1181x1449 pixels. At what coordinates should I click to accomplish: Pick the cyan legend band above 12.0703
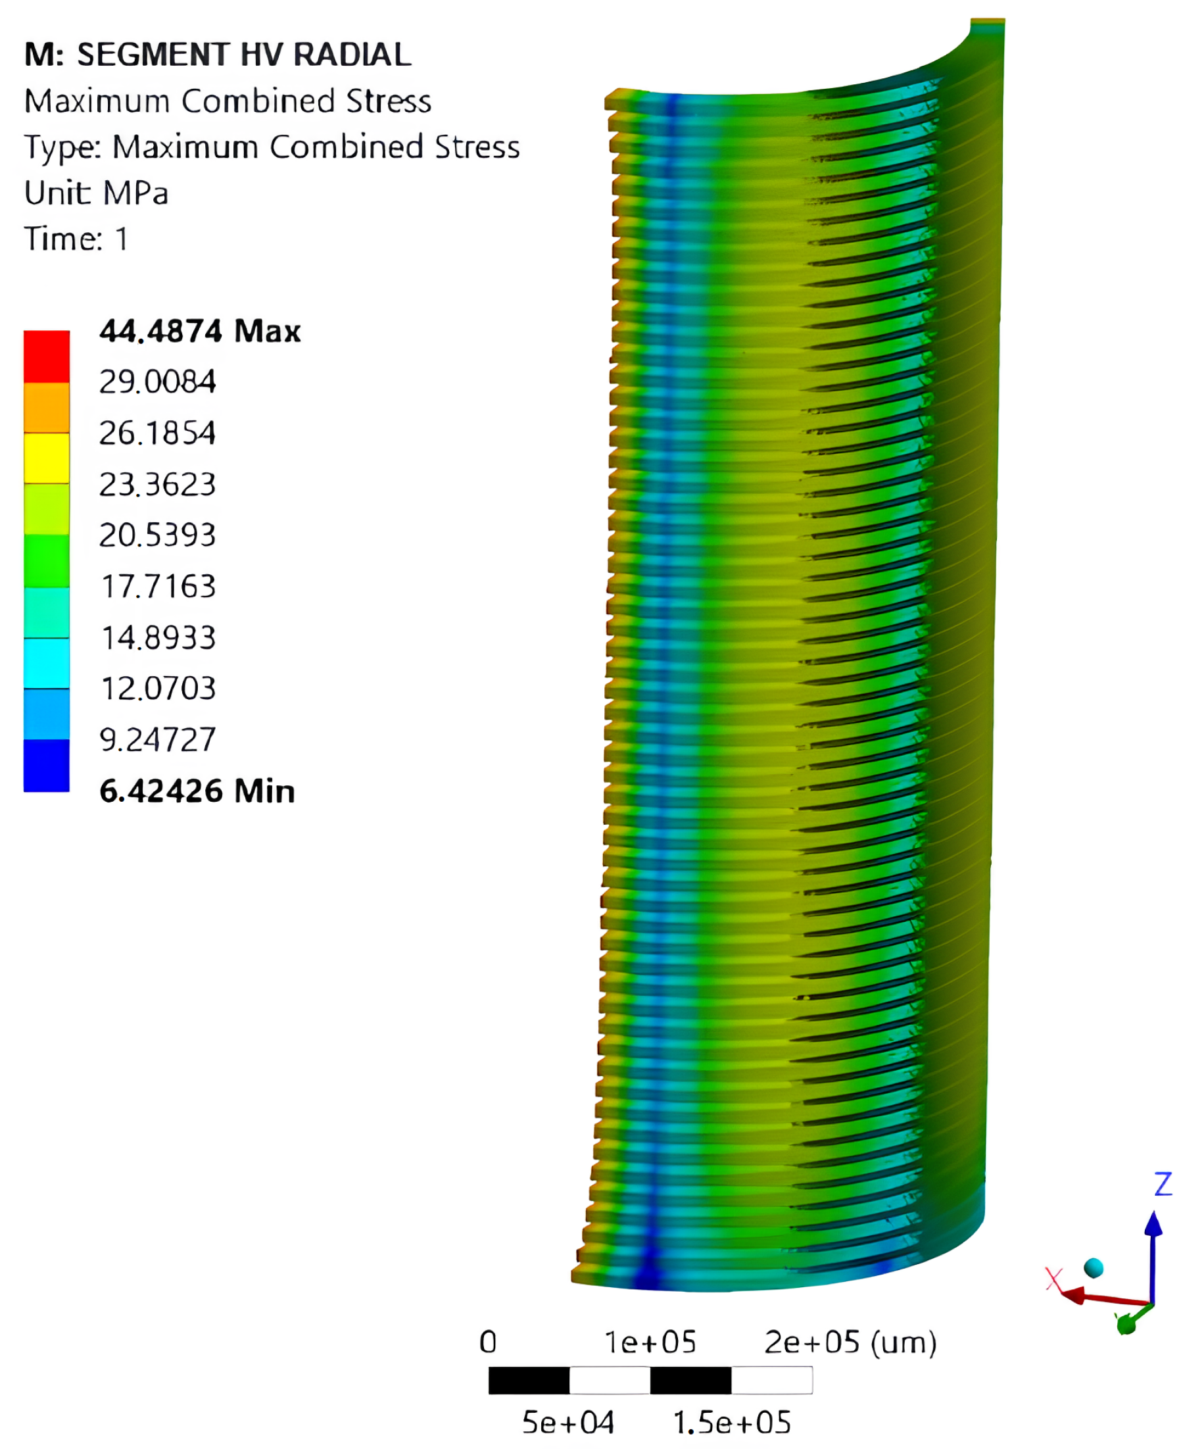(46, 663)
